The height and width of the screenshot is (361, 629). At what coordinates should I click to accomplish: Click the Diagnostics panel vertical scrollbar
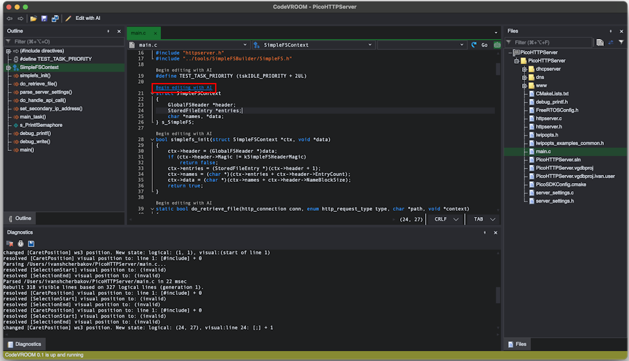click(498, 294)
